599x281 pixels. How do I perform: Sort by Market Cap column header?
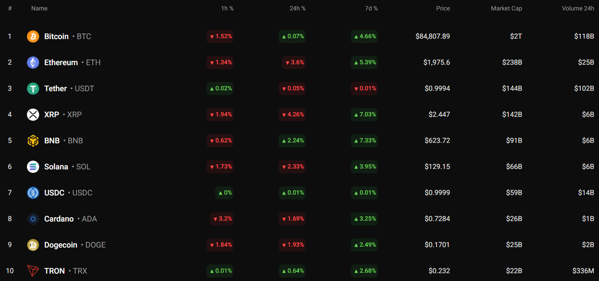[x=506, y=8]
